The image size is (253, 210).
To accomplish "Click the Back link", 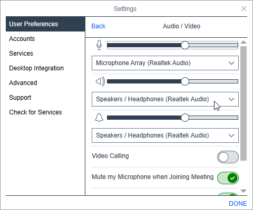I will (99, 26).
